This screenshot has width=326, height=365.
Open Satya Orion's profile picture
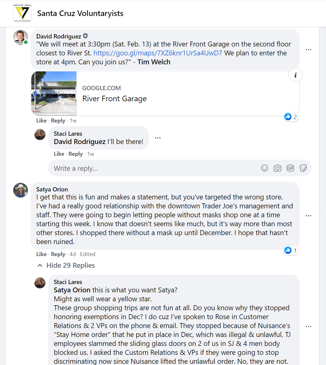pos(21,190)
